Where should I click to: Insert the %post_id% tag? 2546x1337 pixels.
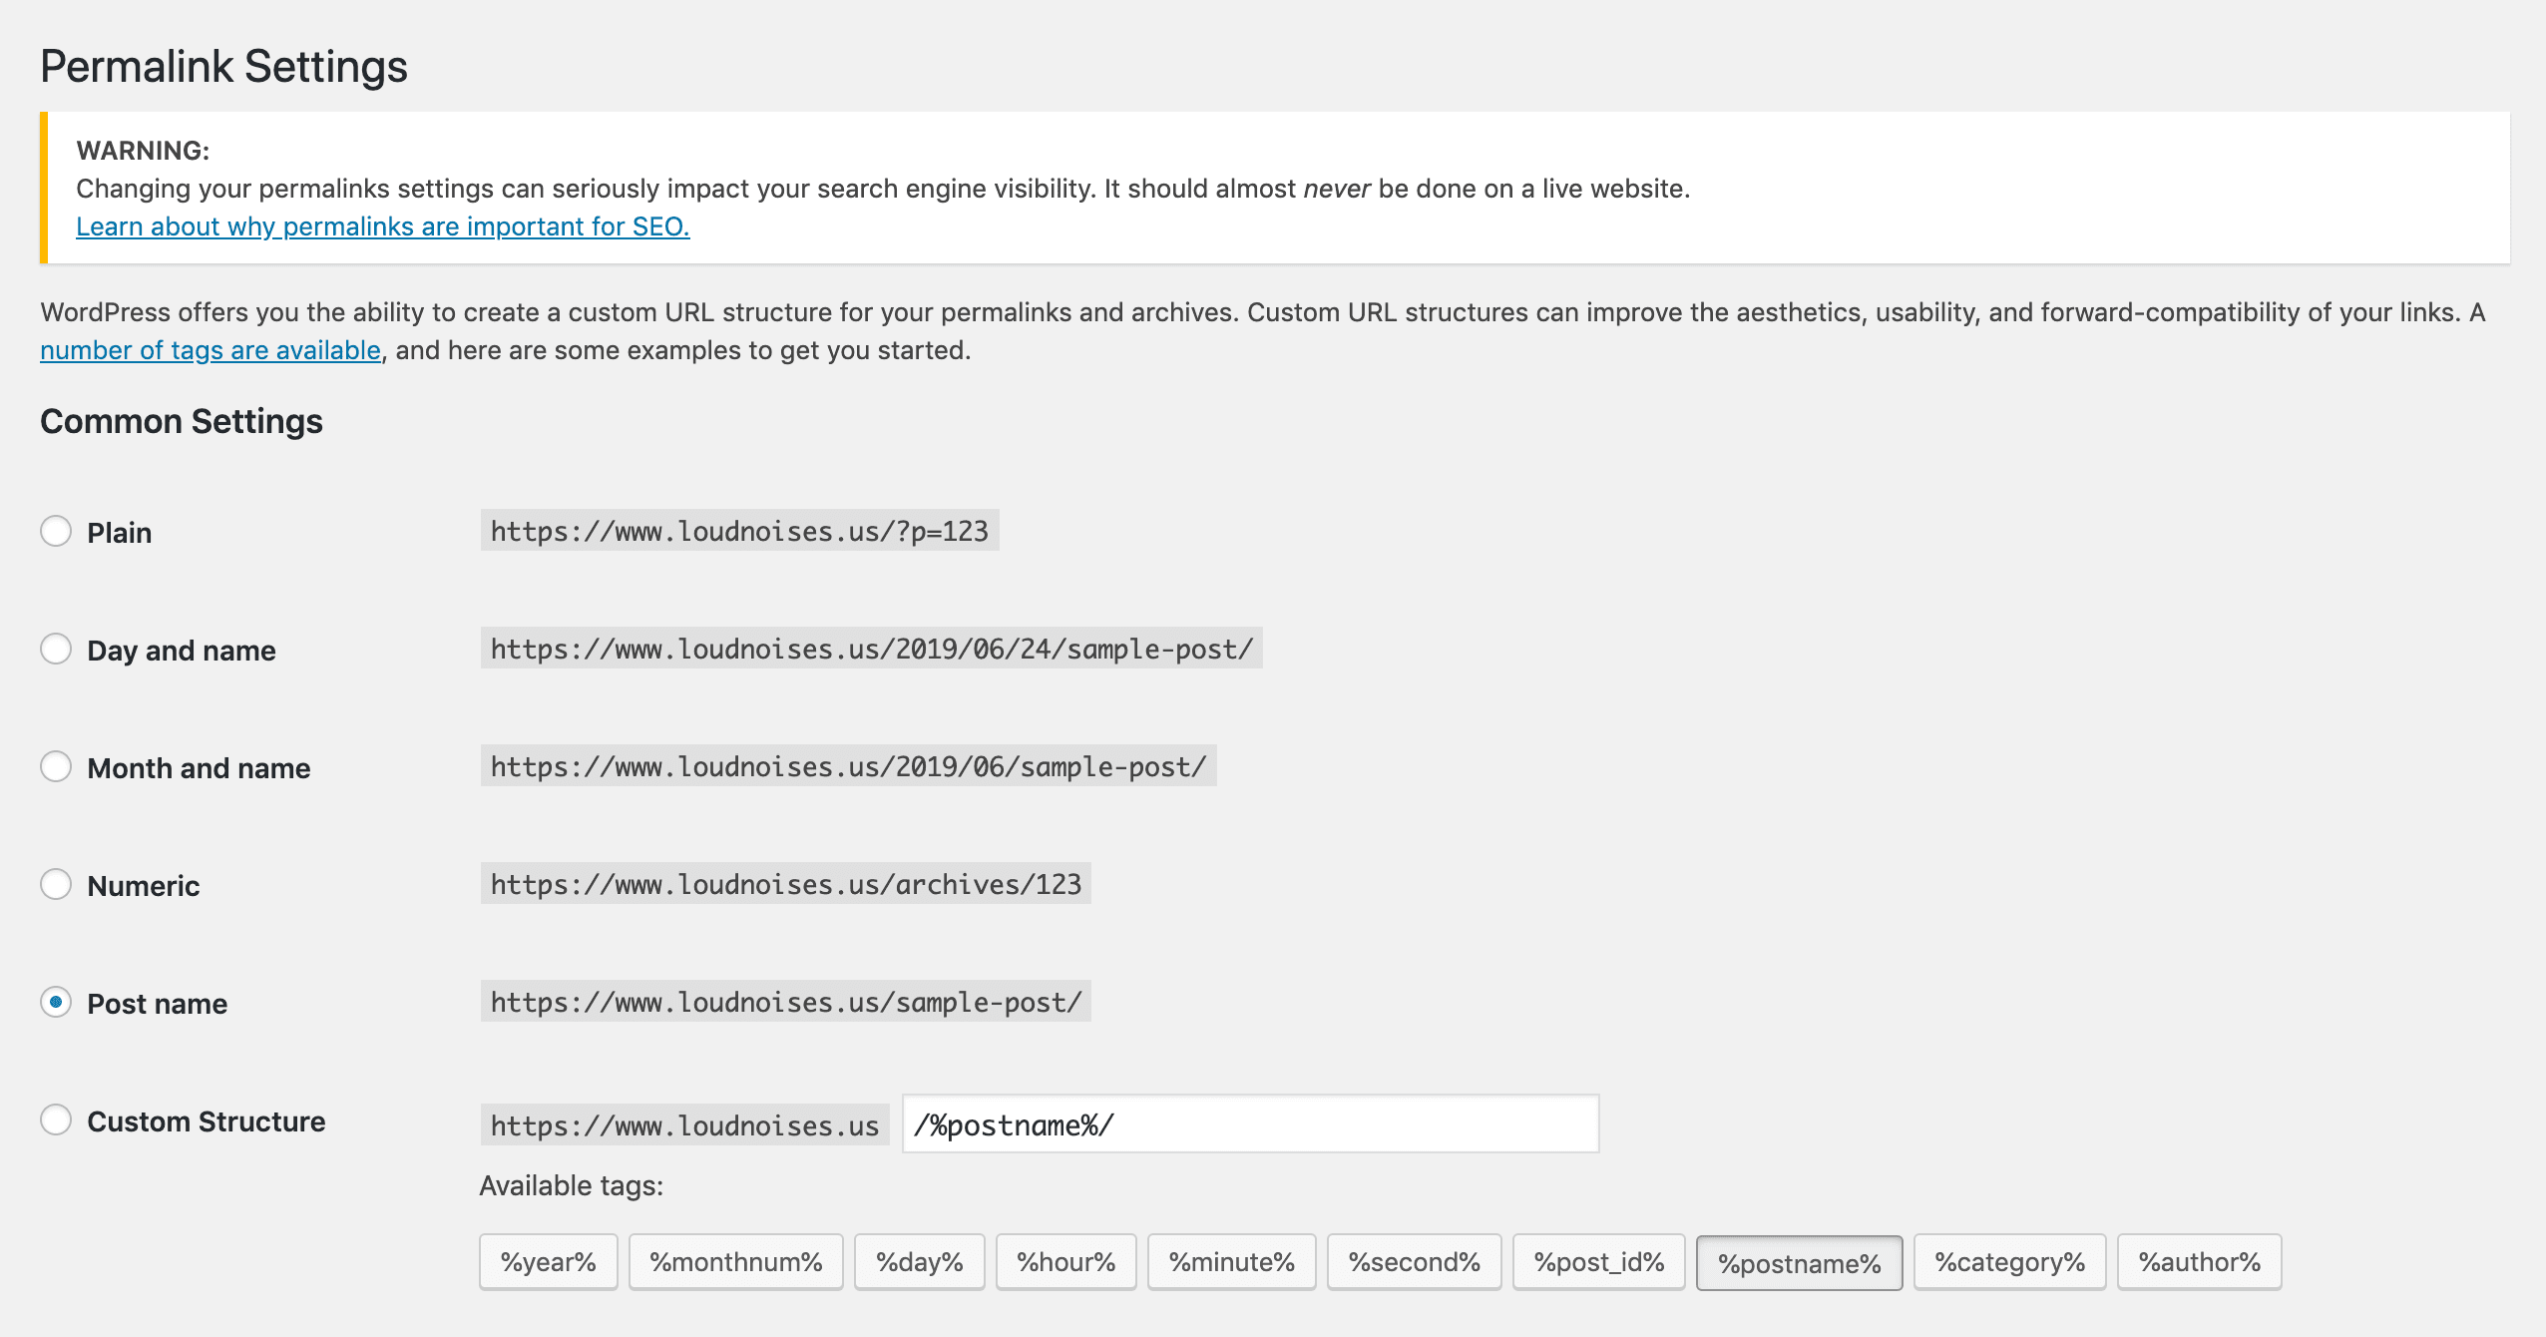pyautogui.click(x=1599, y=1262)
